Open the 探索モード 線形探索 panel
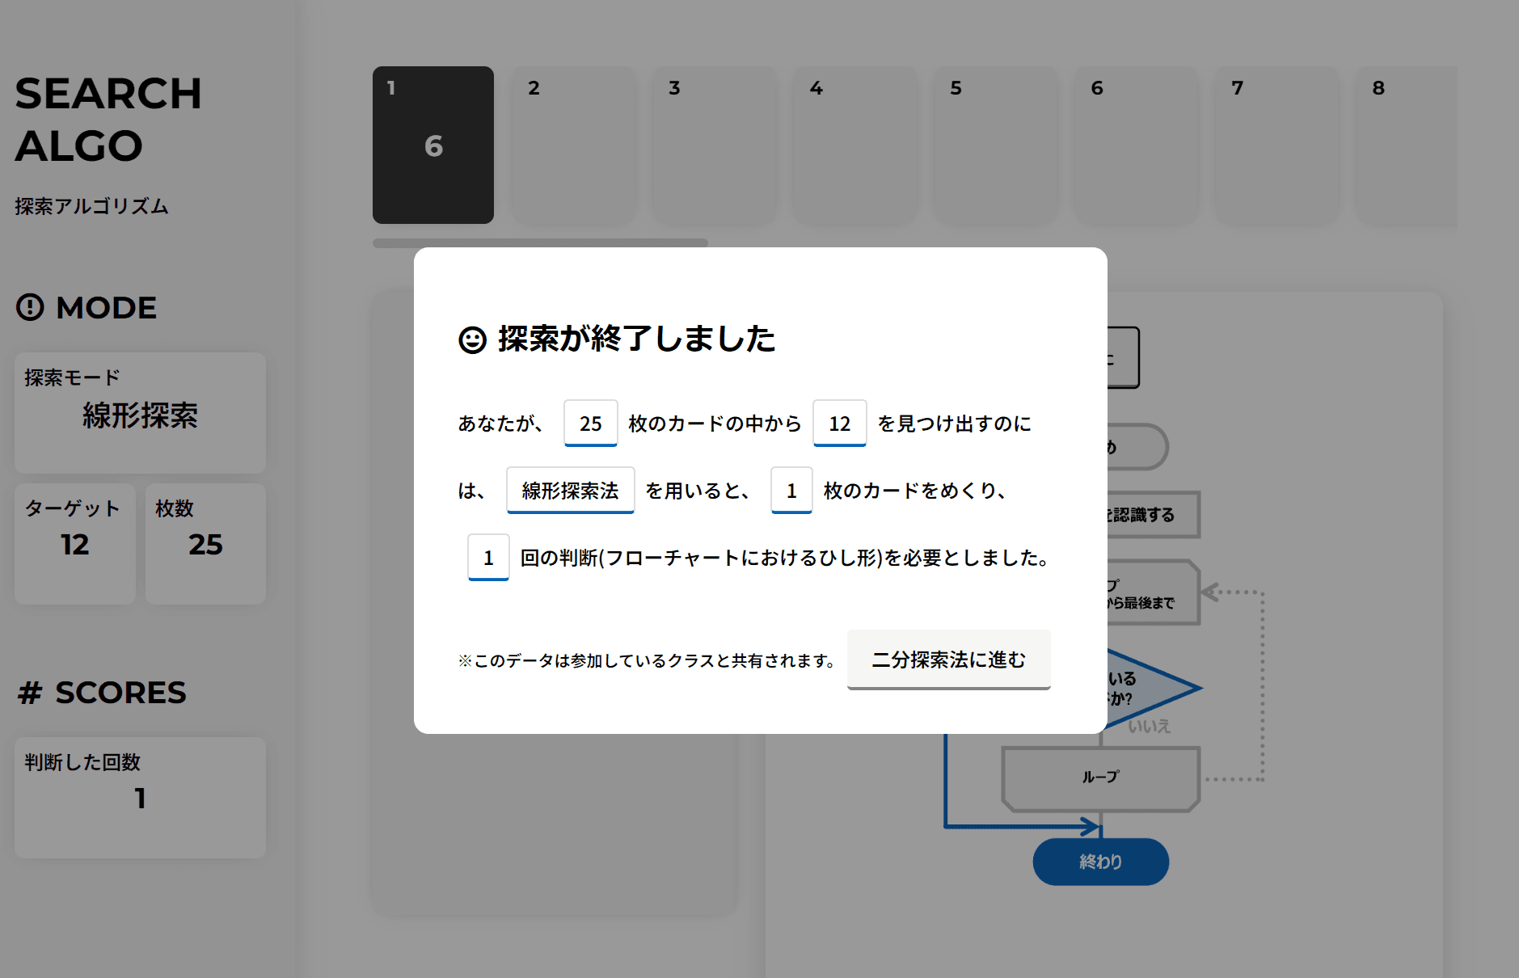The height and width of the screenshot is (978, 1519). (140, 412)
